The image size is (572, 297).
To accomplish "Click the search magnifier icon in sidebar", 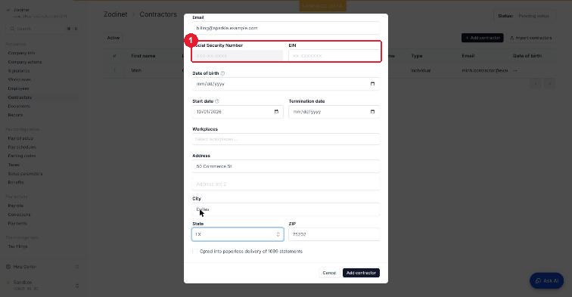I will coord(12,29).
